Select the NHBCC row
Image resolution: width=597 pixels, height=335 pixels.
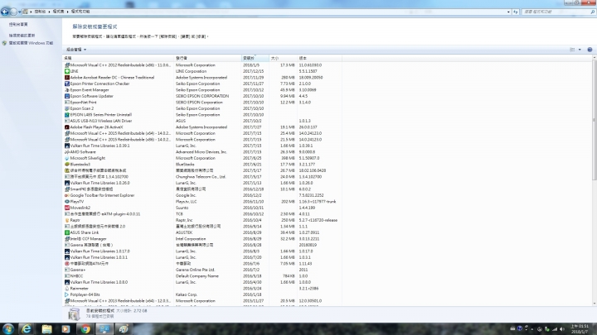tap(201, 276)
